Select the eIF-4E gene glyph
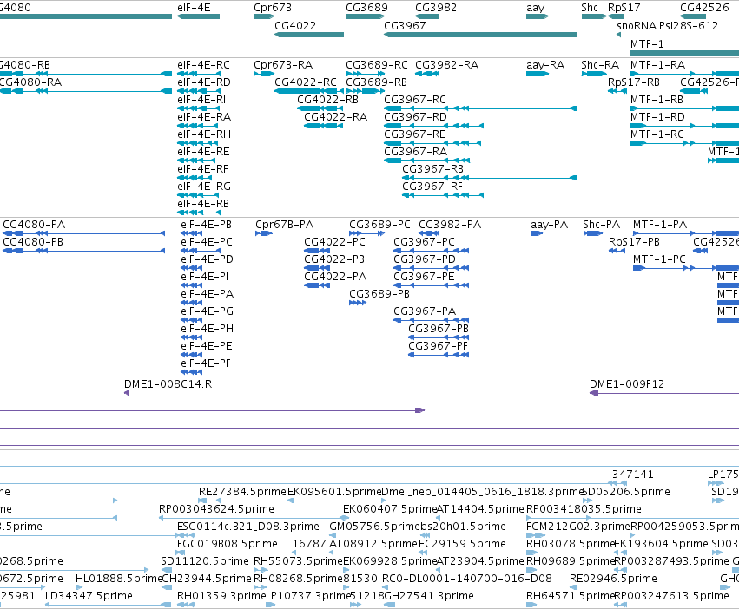739x609 pixels. (x=198, y=16)
